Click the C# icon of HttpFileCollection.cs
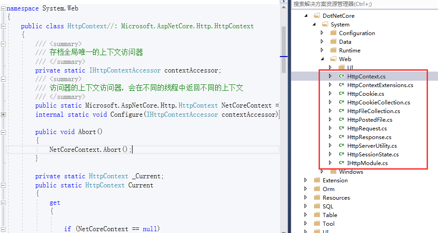 [x=341, y=111]
